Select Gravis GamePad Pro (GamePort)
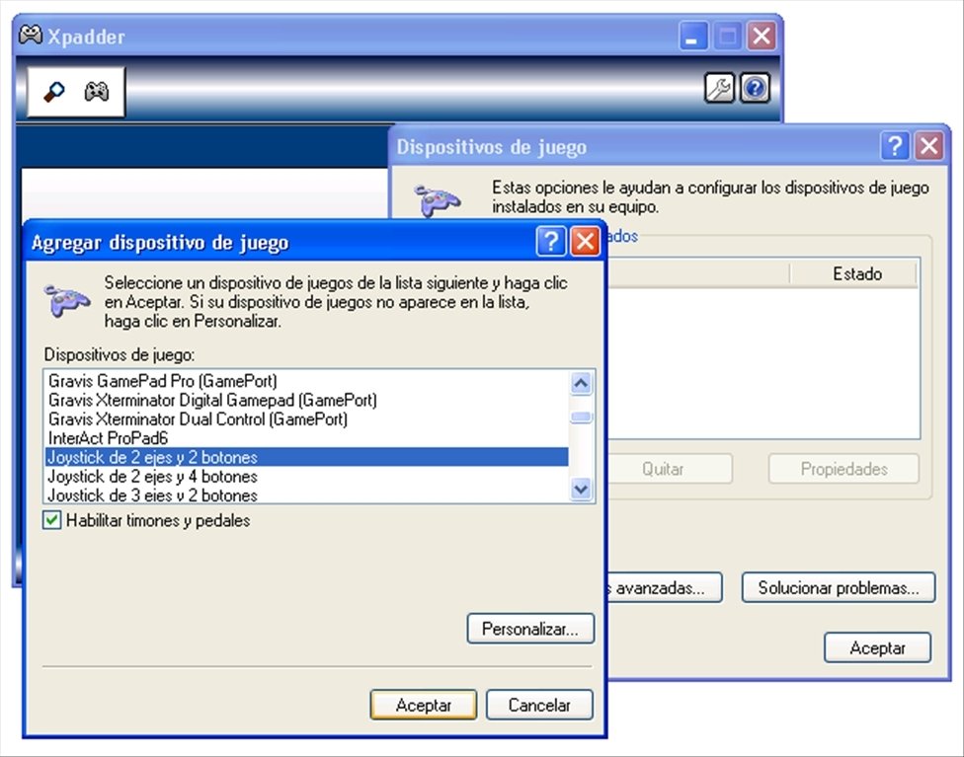This screenshot has height=757, width=964. coord(306,381)
